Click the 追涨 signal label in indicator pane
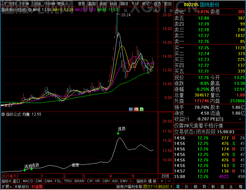The width and height of the screenshot is (246, 190). 75,165
